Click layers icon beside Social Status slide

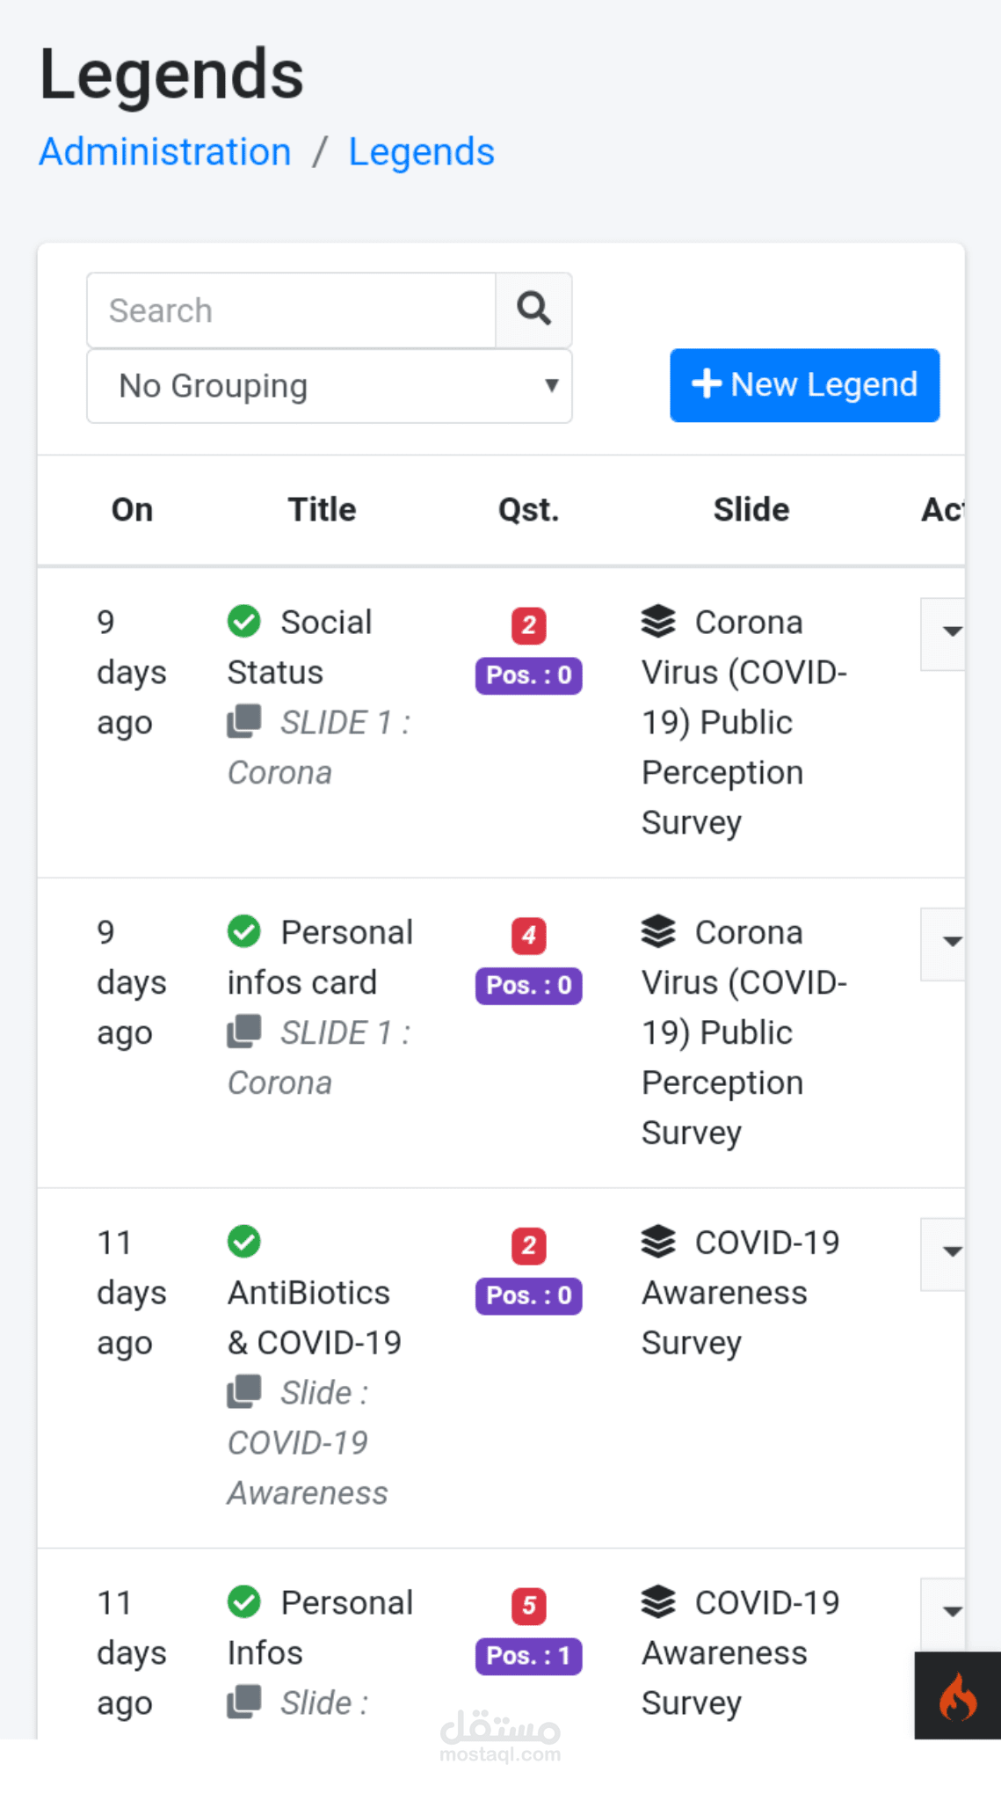pos(658,622)
